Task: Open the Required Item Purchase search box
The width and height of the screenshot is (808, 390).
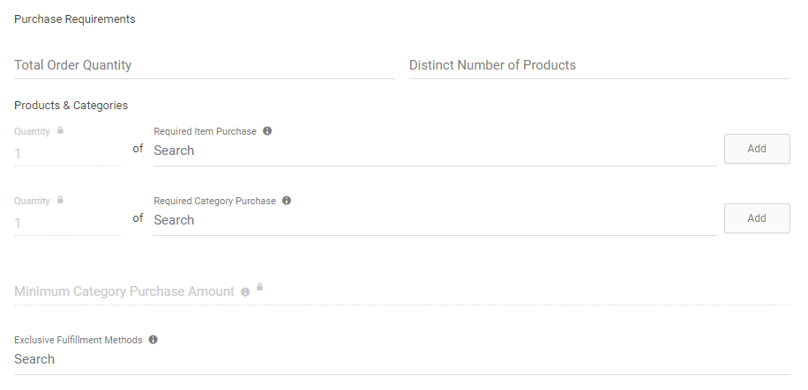Action: pos(435,151)
